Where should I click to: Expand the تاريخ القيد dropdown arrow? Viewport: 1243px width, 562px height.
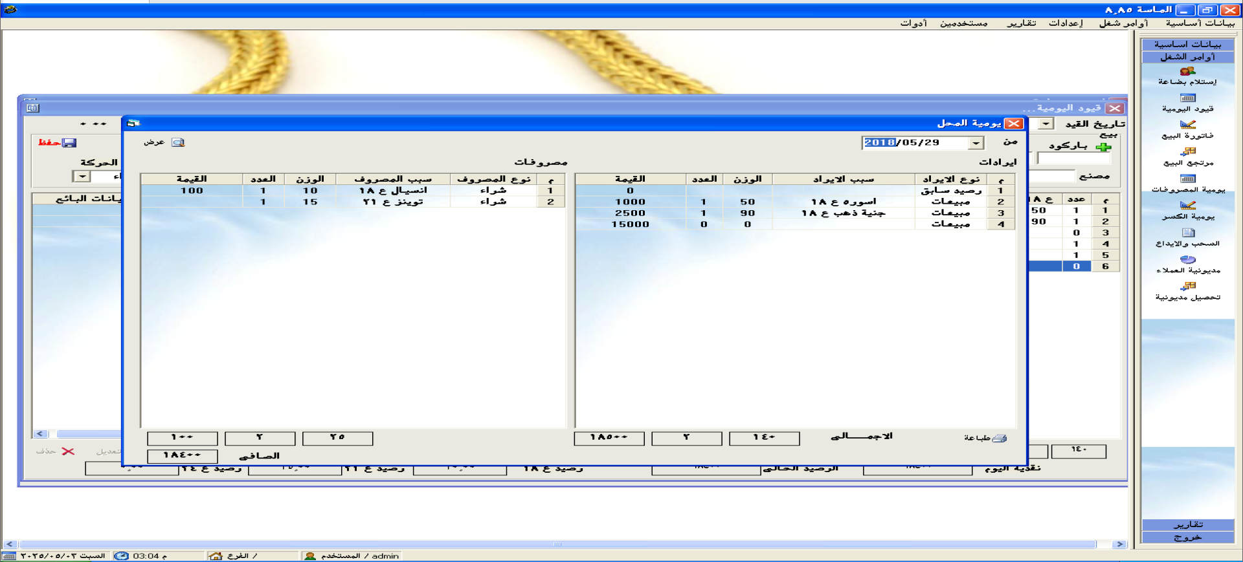(x=1046, y=124)
